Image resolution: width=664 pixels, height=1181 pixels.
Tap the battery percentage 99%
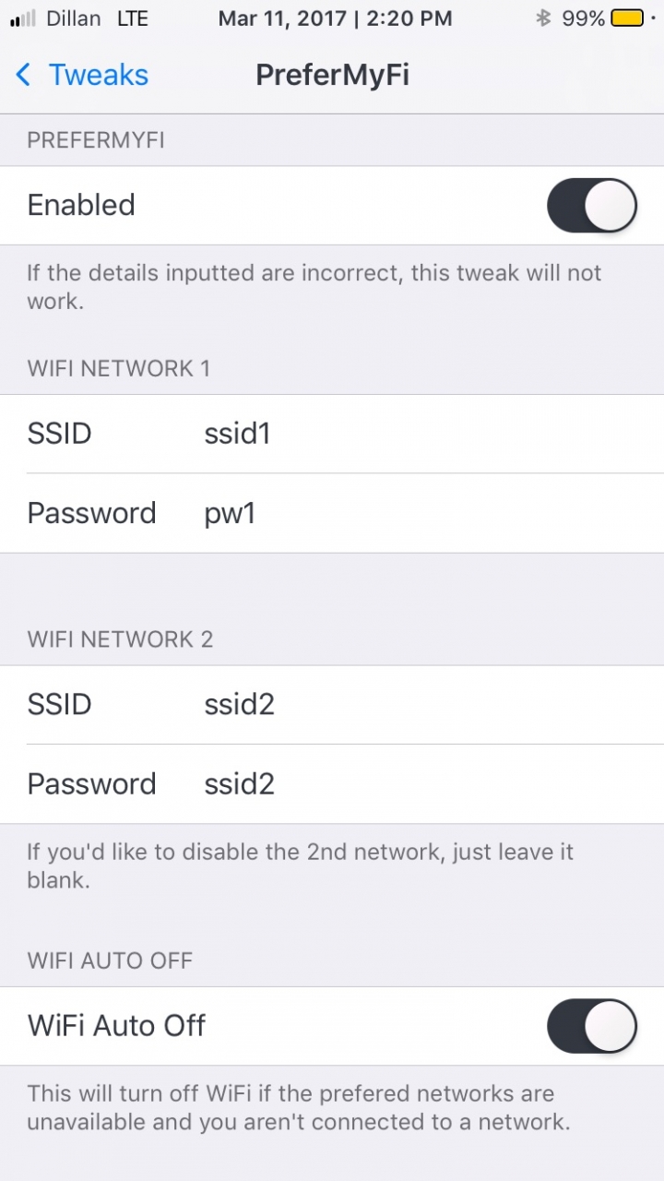point(584,18)
